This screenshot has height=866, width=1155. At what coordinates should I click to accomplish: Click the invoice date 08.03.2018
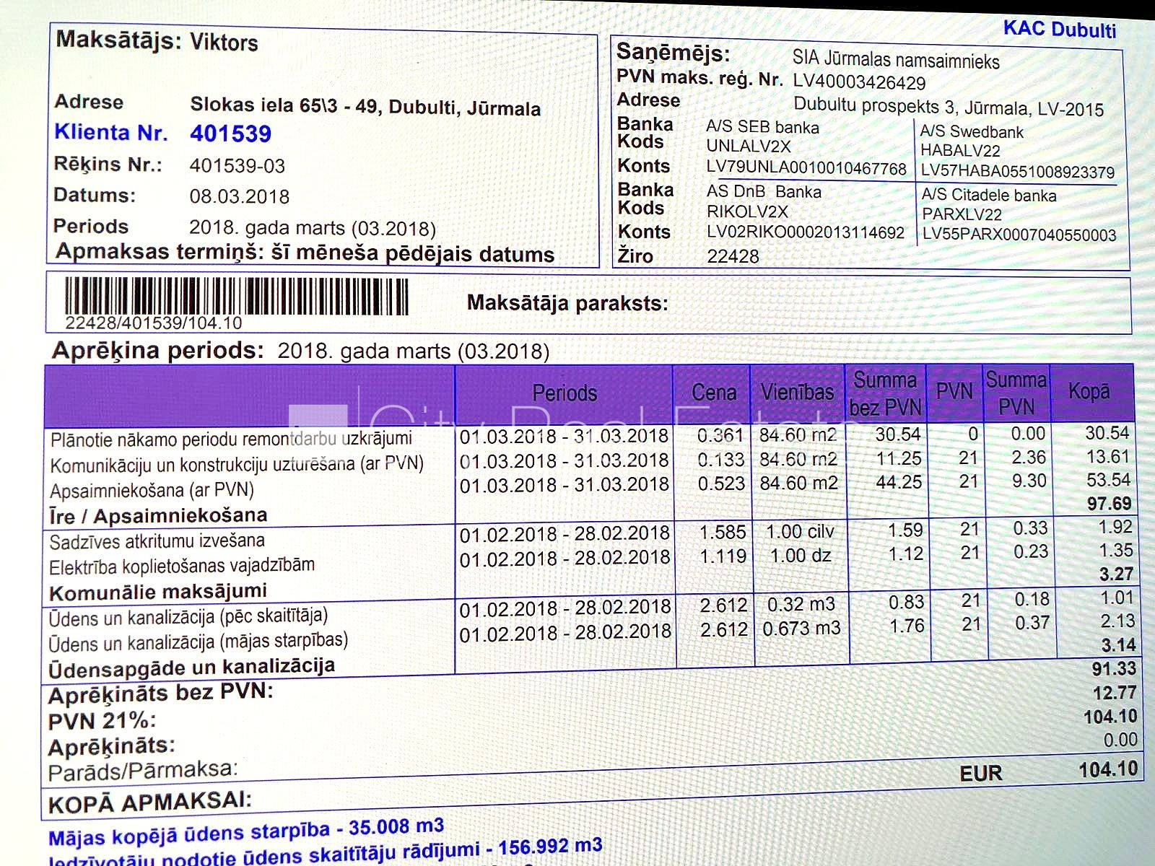239,196
